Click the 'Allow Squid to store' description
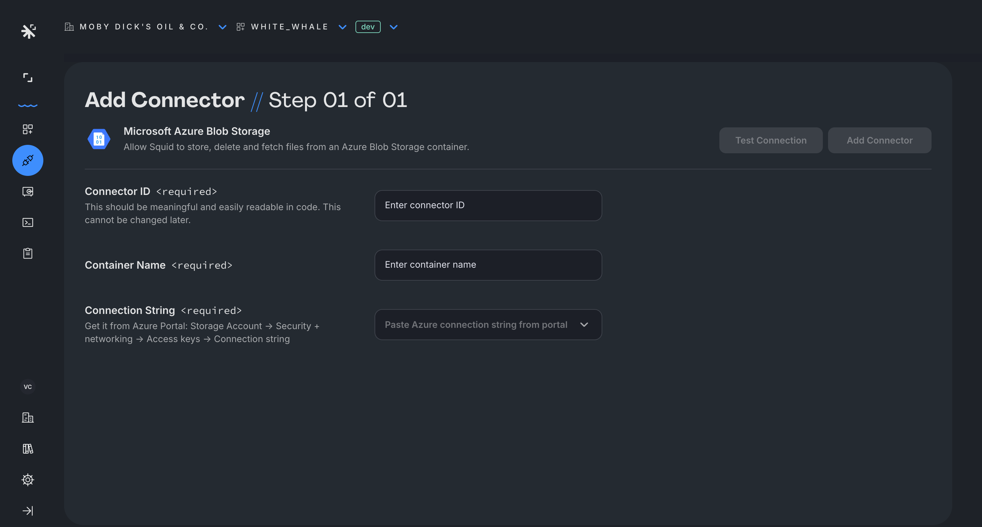 [x=296, y=147]
